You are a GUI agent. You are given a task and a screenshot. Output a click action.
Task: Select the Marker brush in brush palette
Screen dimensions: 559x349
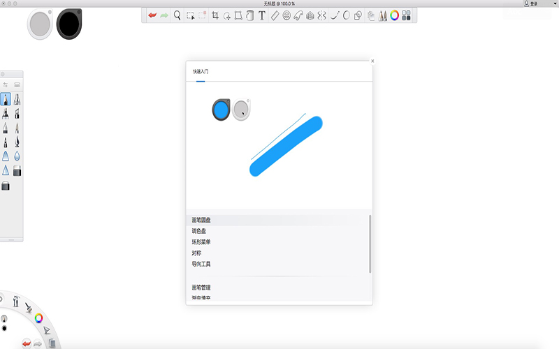tap(6, 114)
